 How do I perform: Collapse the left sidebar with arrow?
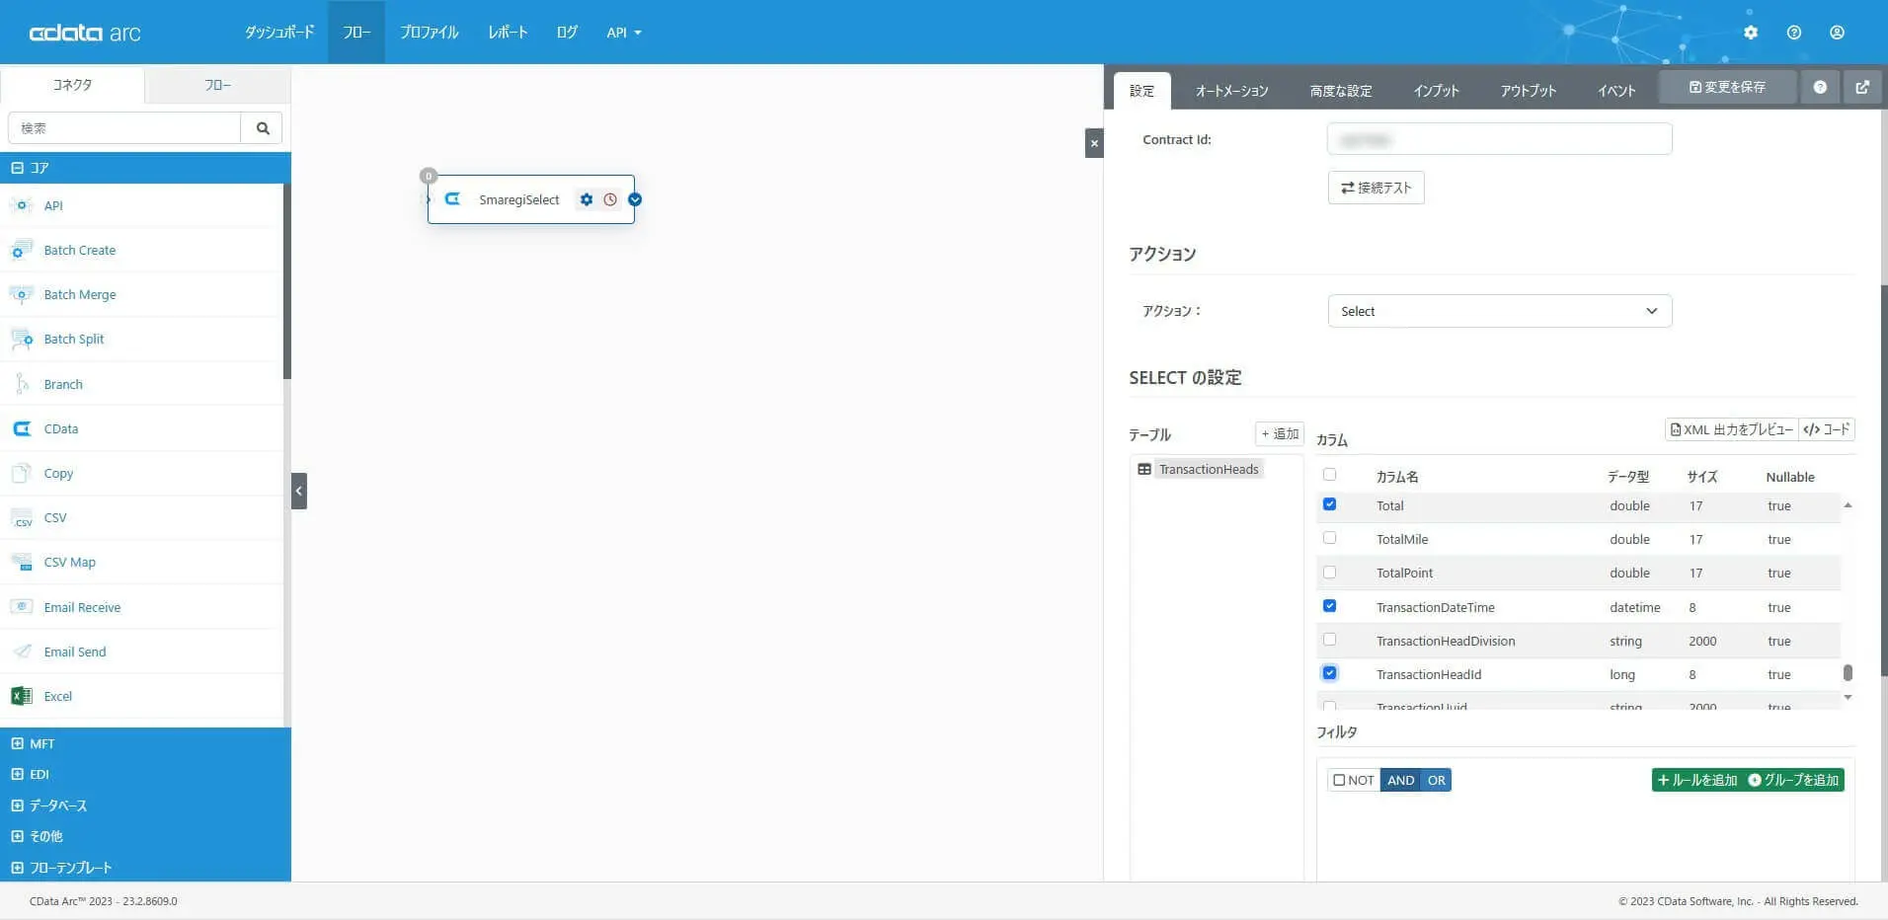[299, 491]
